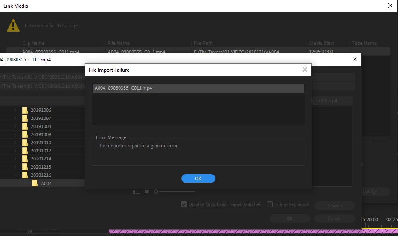Screen dimensions: 398x236
Task: Select the 20201215 folder icon
Action: 25,167
